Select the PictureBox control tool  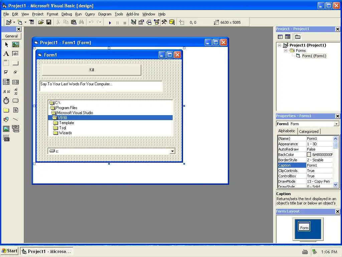click(x=15, y=45)
